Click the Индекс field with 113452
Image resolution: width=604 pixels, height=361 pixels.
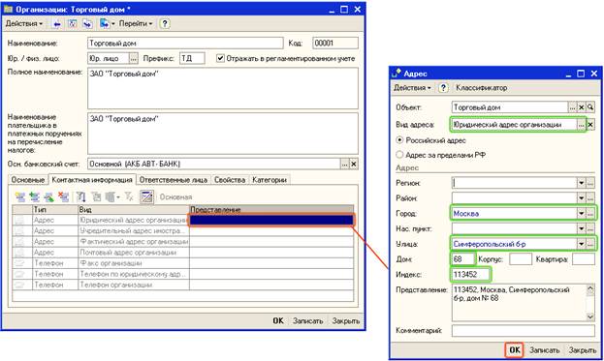471,275
